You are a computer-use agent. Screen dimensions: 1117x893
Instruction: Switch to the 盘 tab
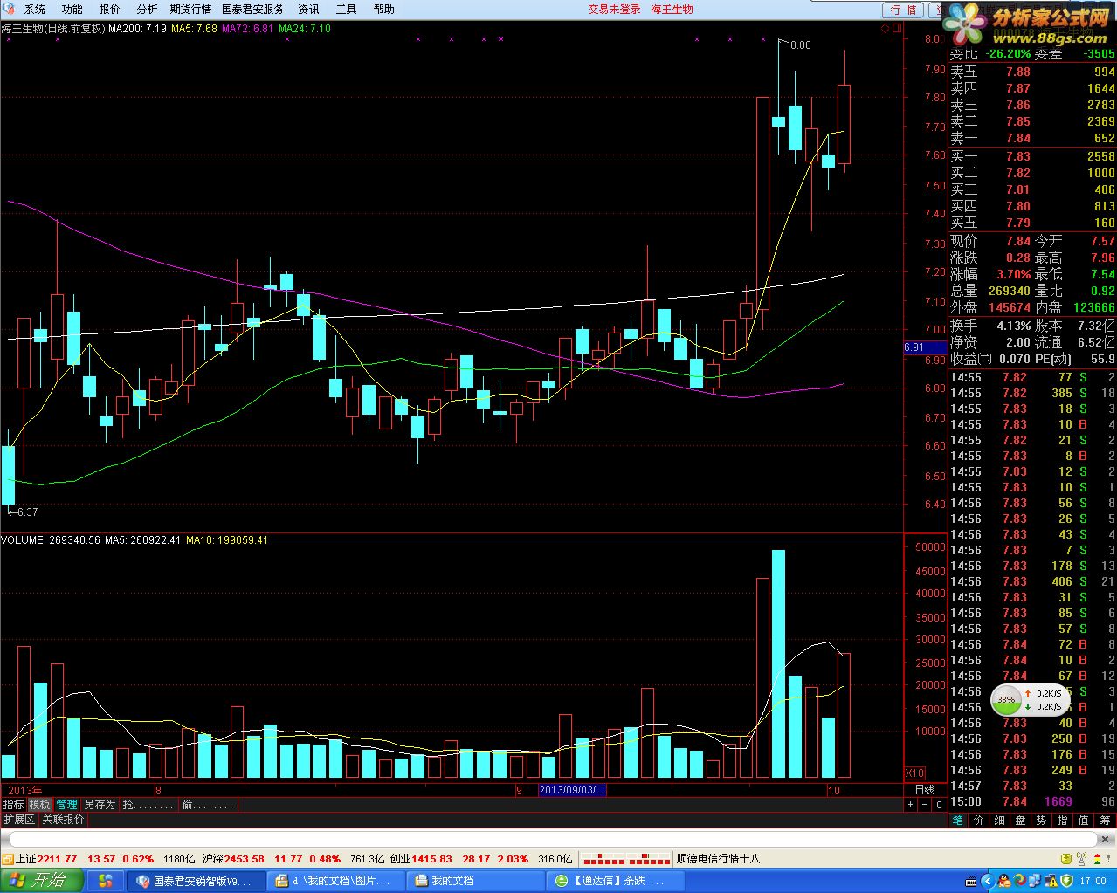click(1020, 821)
